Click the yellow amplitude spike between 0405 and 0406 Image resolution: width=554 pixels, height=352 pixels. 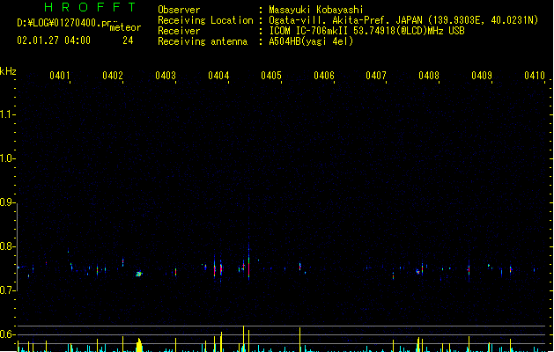click(300, 340)
